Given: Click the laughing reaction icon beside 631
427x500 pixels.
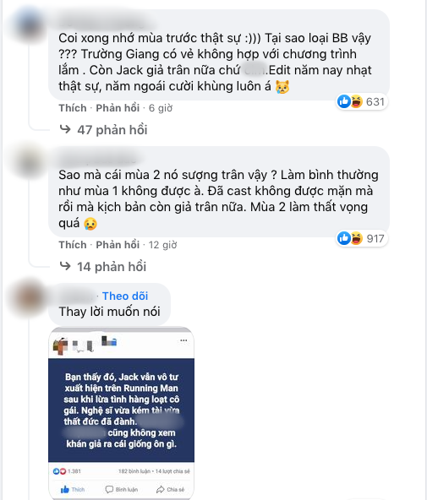Looking at the screenshot, I should pyautogui.click(x=356, y=101).
